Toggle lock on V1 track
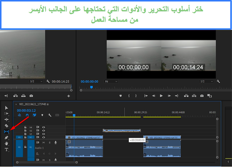 [x=25, y=137]
